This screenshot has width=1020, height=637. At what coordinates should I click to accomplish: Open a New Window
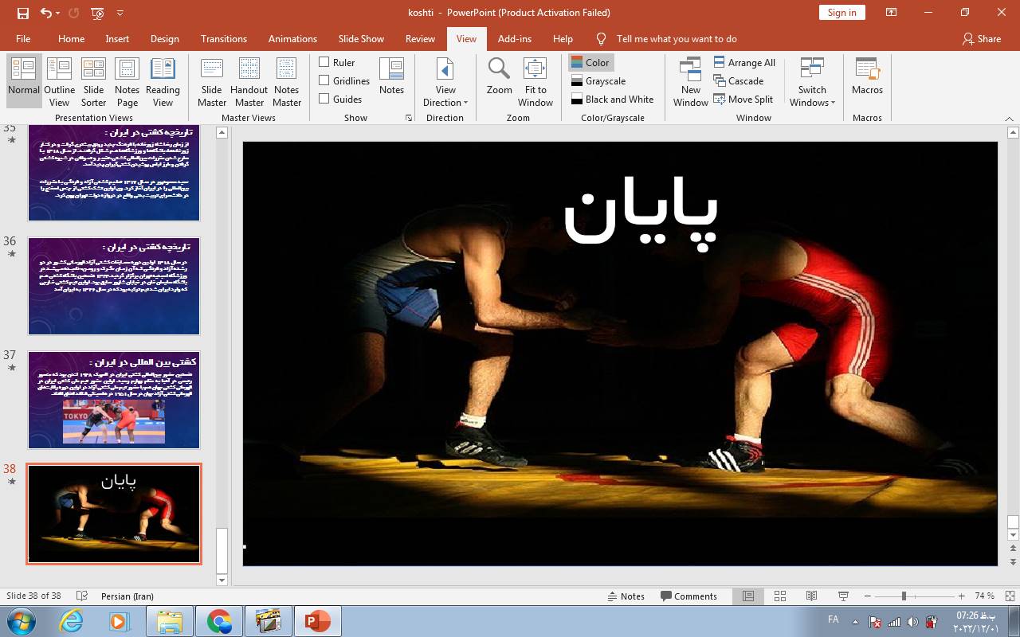(690, 82)
